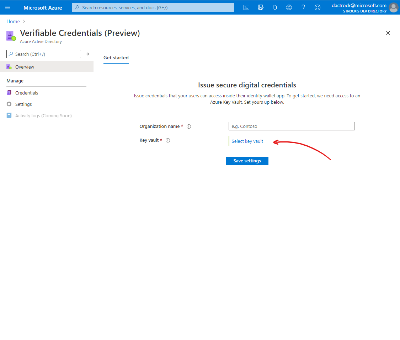This screenshot has width=400, height=340.
Task: Open portal settings gear icon
Action: pos(289,8)
